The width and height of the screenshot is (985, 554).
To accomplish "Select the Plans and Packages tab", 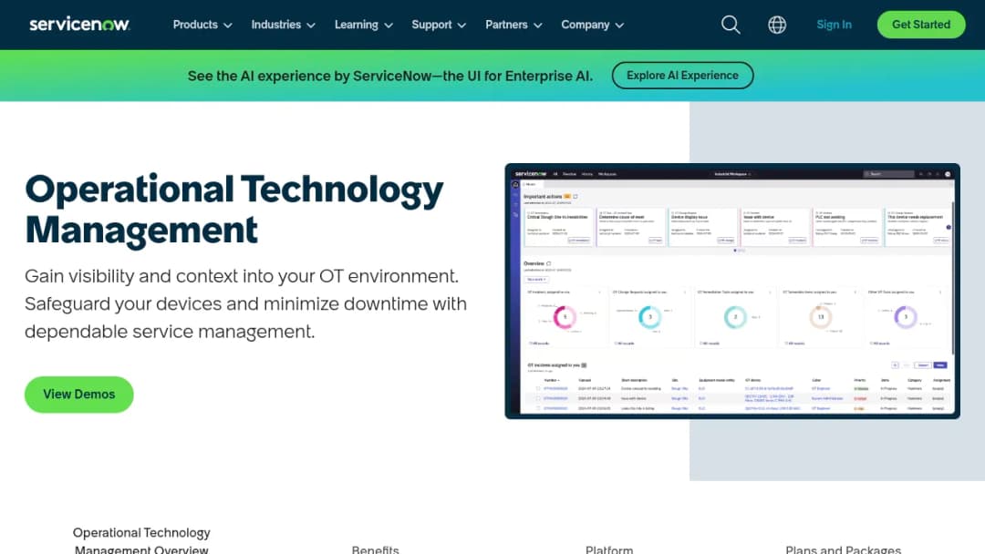I will pyautogui.click(x=843, y=549).
